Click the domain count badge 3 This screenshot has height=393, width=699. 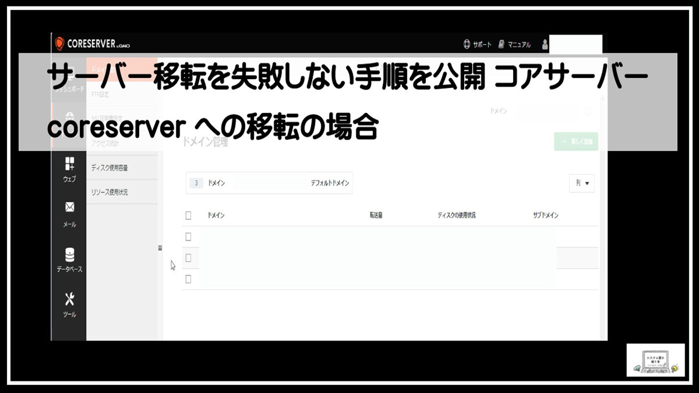tap(196, 183)
